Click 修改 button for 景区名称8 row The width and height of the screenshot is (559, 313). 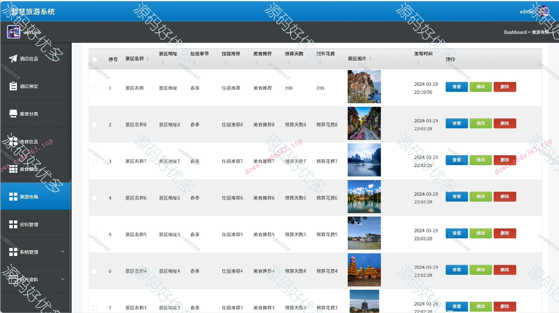coord(481,123)
